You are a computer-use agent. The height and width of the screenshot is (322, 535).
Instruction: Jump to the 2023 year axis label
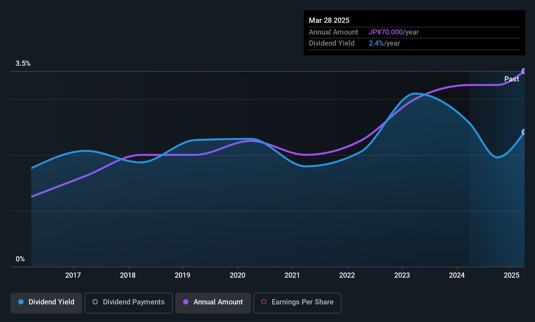(x=402, y=275)
